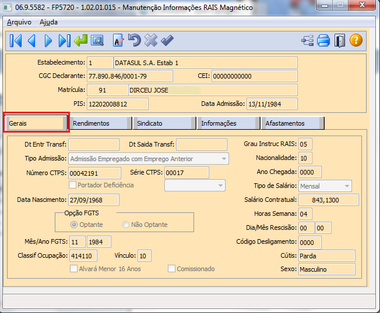Click the Classif Ocupação field
Image resolution: width=380 pixels, height=313 pixels.
[x=83, y=255]
